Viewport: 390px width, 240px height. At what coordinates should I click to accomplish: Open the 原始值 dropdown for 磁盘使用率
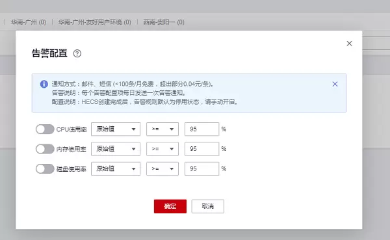coord(116,168)
